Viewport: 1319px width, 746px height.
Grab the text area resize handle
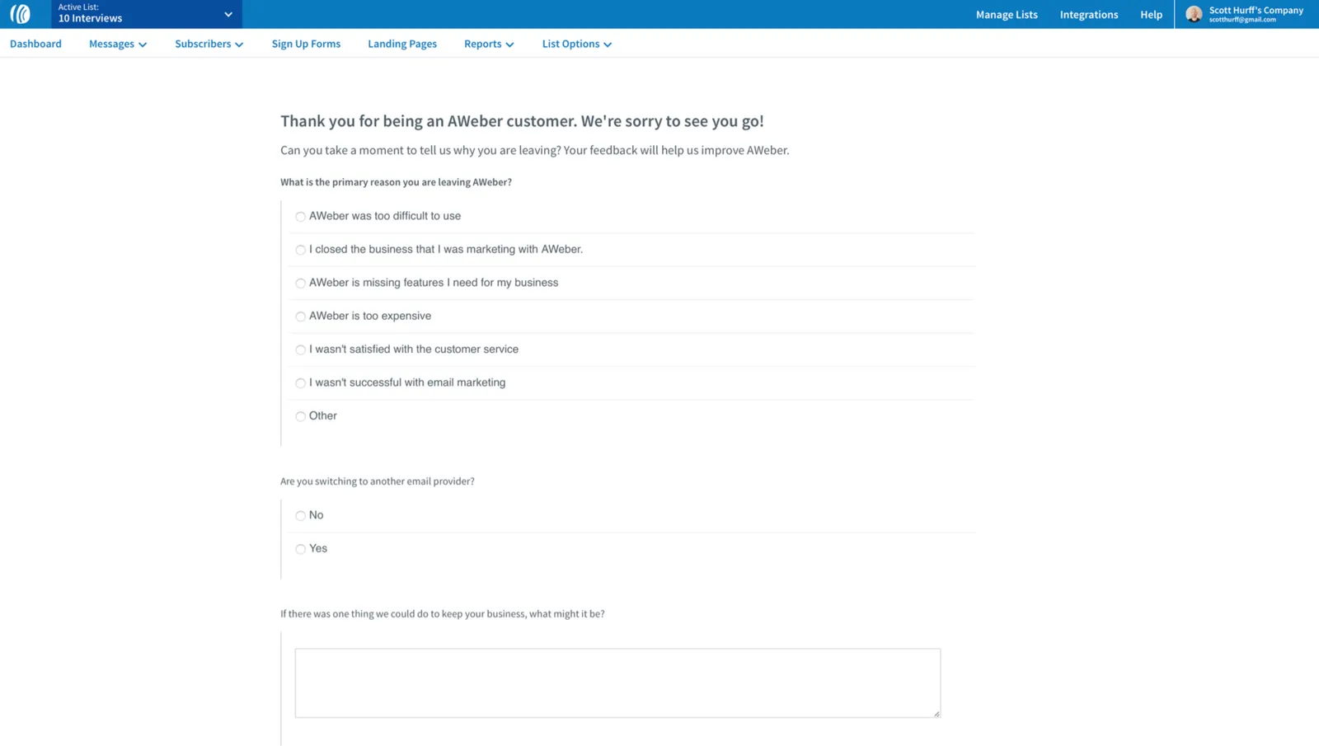click(936, 713)
